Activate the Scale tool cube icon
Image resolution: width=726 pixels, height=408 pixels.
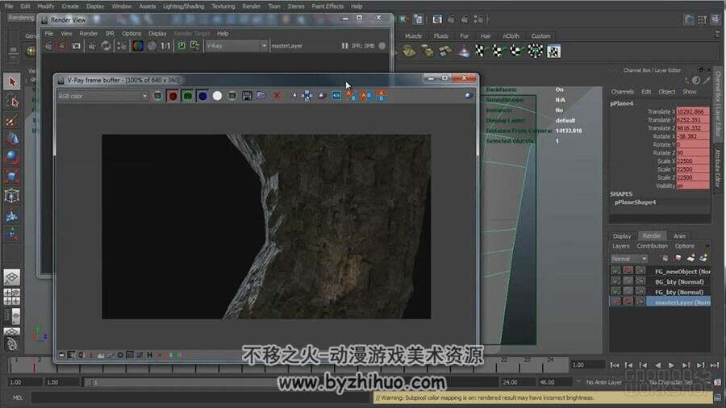point(12,177)
